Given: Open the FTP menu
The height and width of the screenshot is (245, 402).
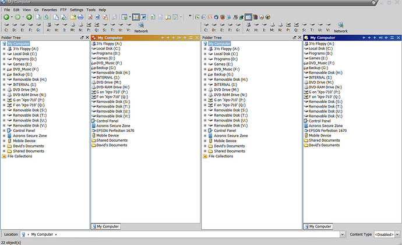Looking at the screenshot, I should (64, 10).
